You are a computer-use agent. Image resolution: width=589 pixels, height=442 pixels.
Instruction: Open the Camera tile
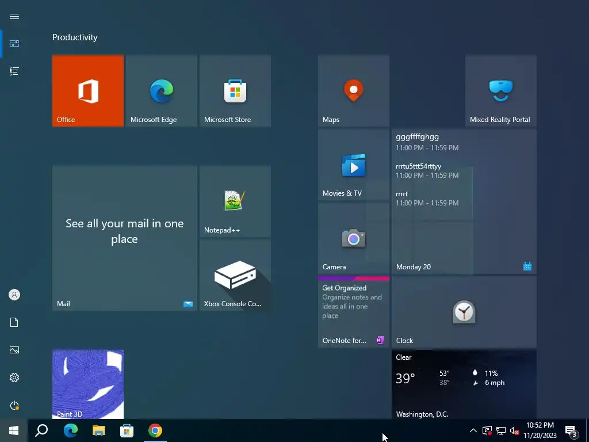354,238
